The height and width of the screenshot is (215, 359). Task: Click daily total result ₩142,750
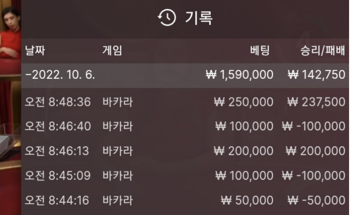pos(316,76)
